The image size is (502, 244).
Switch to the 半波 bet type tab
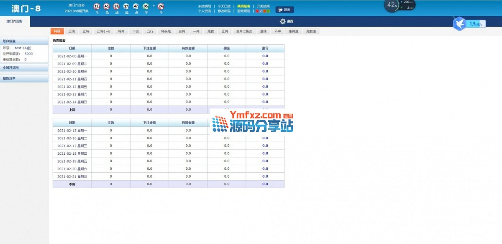point(136,31)
